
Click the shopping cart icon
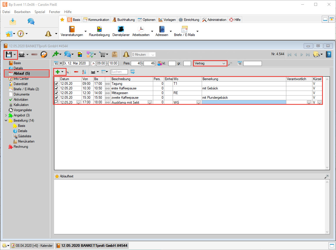tap(102, 54)
